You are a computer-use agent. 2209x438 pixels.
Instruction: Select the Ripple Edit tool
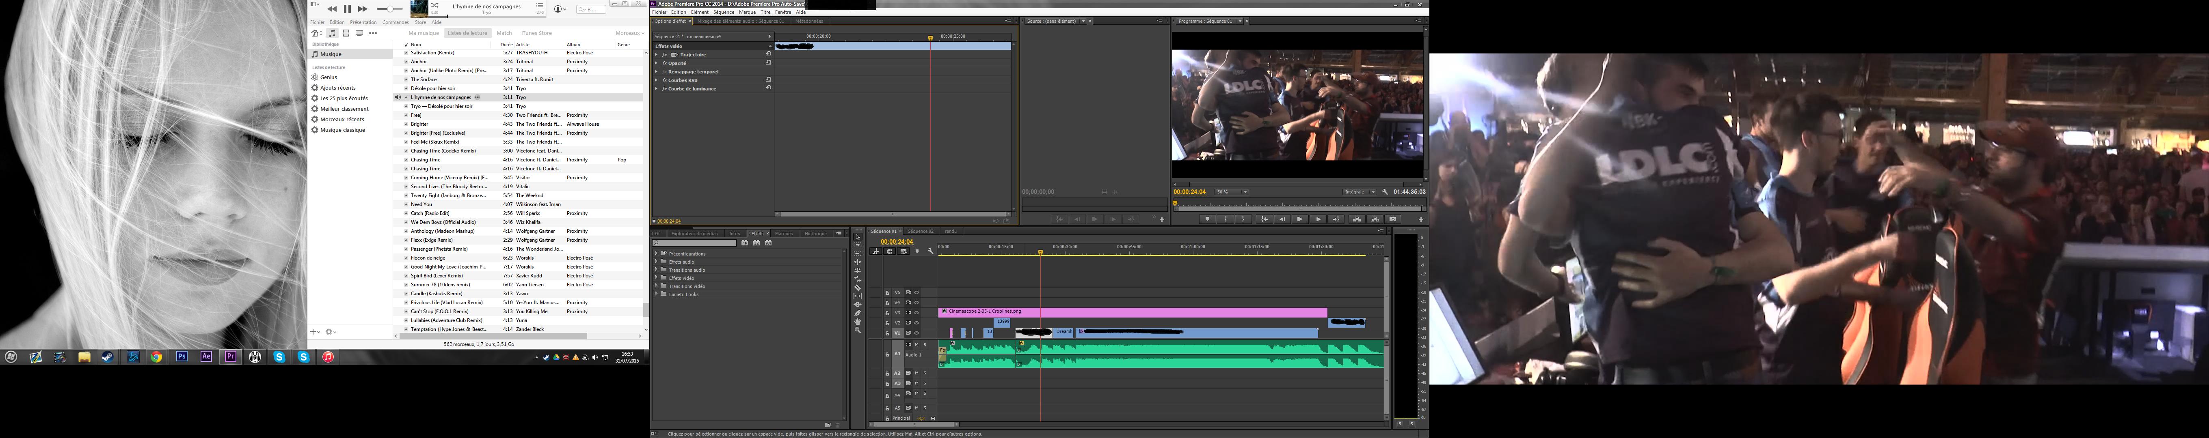pos(858,262)
